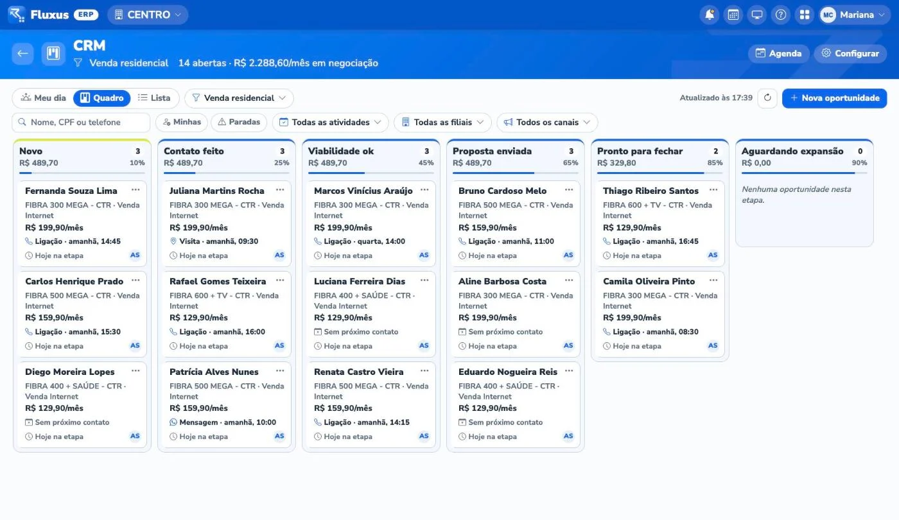Screen dimensions: 899x520
Task: Toggle the Paradas filter
Action: (x=239, y=122)
